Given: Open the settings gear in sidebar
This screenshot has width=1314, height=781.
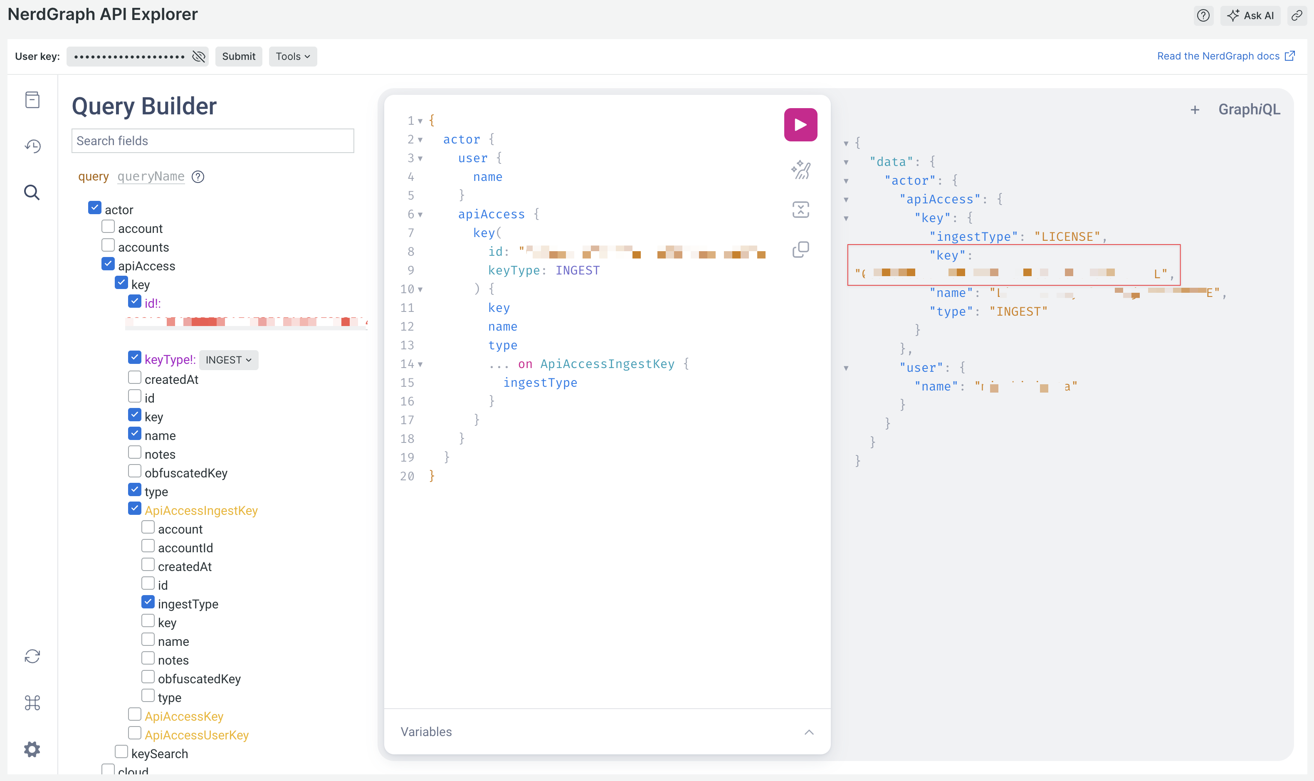Looking at the screenshot, I should click(x=32, y=749).
